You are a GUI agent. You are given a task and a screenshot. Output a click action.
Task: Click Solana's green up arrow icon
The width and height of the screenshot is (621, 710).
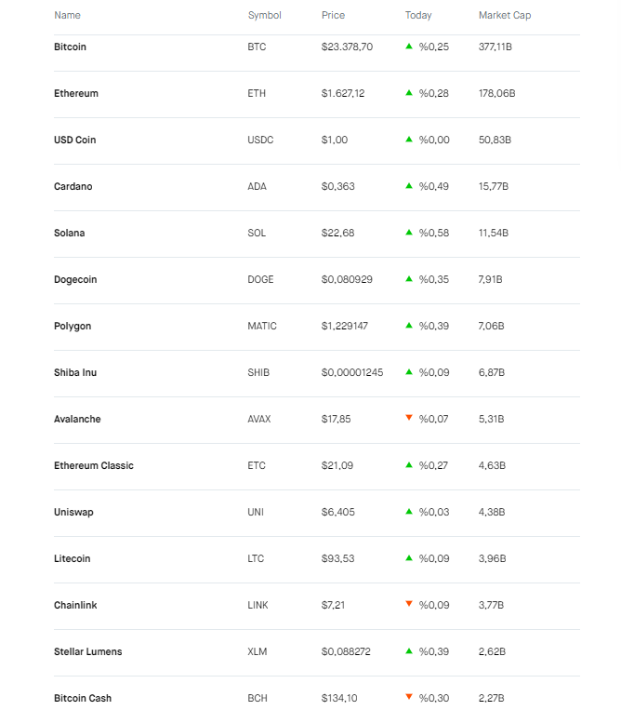tap(409, 232)
